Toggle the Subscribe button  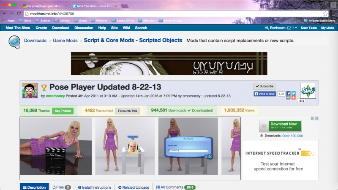264,86
